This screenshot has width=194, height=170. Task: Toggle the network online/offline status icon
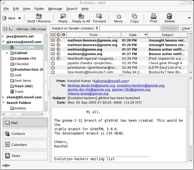click(x=6, y=165)
